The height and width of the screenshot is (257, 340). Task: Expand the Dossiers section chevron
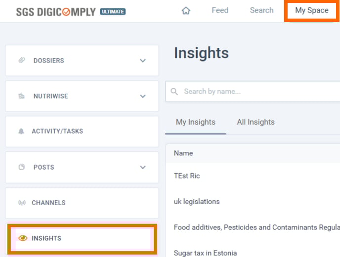(143, 61)
